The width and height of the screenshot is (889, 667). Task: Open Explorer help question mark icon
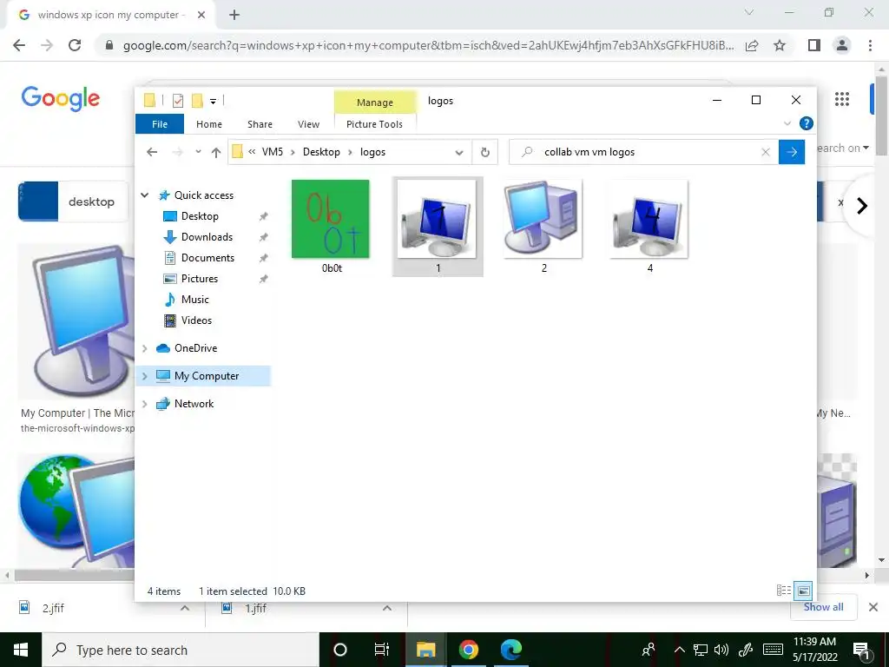click(x=806, y=123)
